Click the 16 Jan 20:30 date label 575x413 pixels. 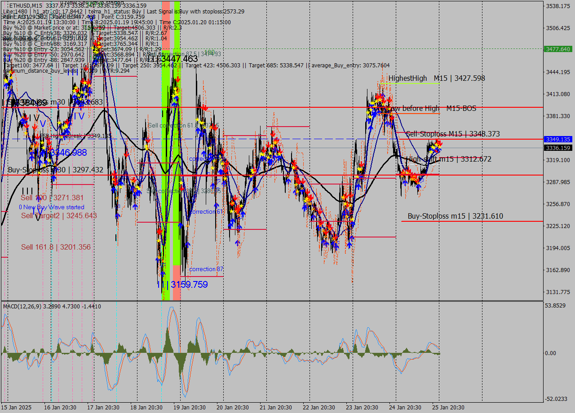click(60, 408)
